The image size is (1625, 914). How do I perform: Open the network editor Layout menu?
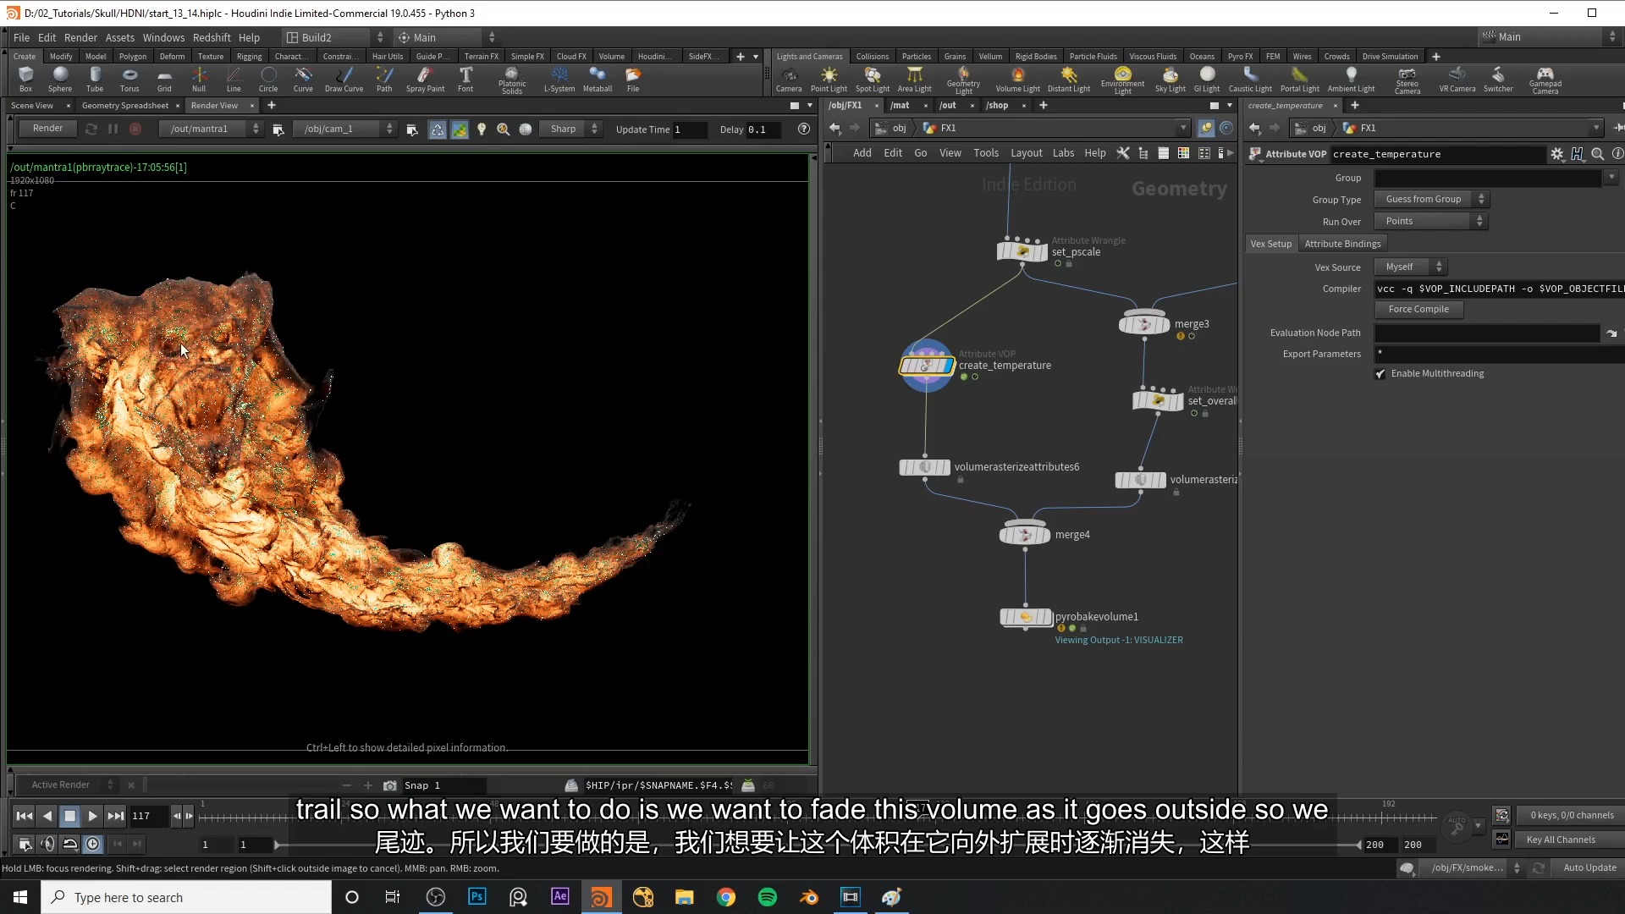tap(1026, 153)
